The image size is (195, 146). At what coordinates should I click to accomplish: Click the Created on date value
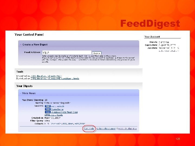52,118
